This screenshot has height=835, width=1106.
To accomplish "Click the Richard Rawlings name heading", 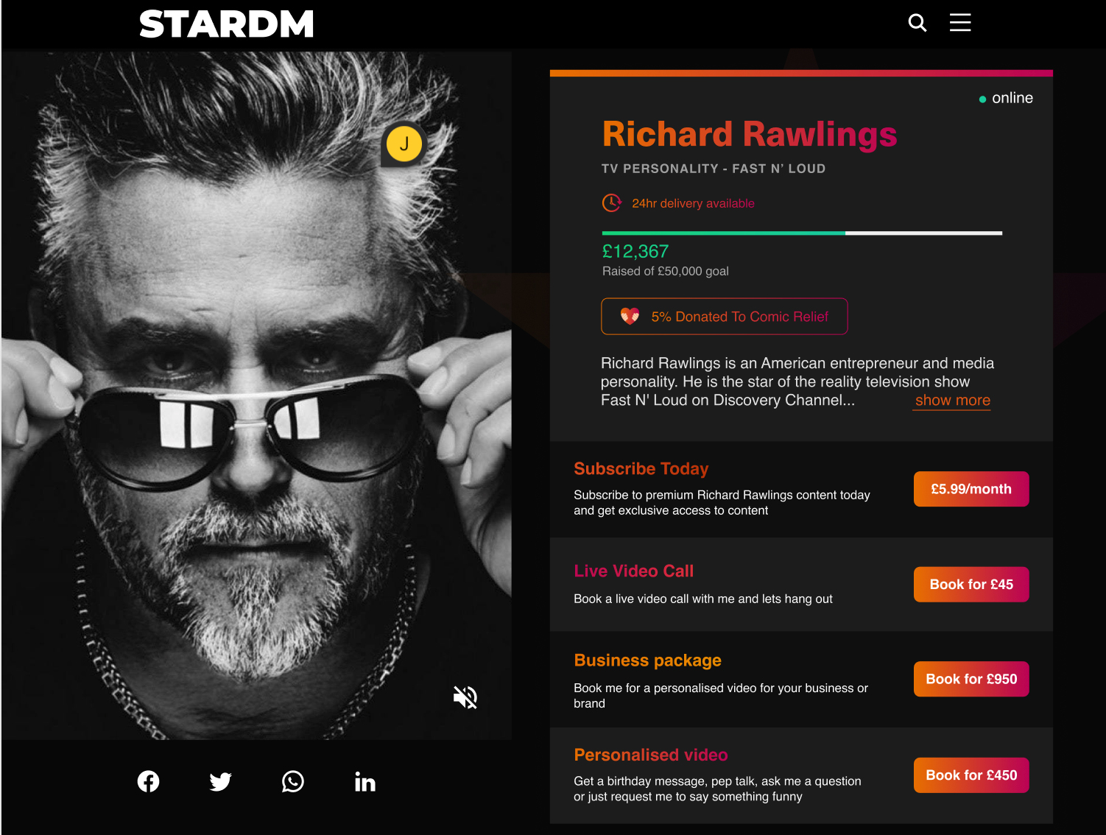I will (x=749, y=135).
